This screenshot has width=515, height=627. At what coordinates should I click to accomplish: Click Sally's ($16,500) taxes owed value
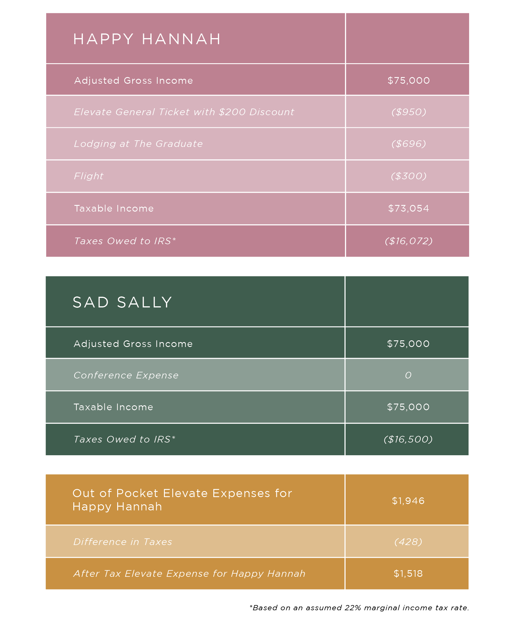point(408,439)
